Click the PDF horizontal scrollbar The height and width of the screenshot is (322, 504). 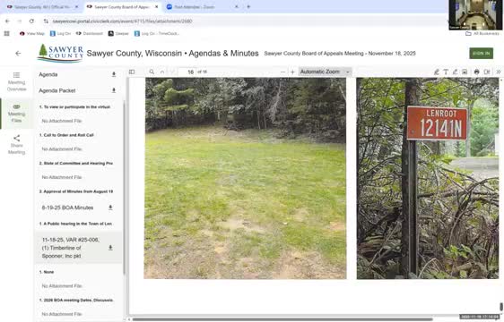pyautogui.click(x=282, y=319)
